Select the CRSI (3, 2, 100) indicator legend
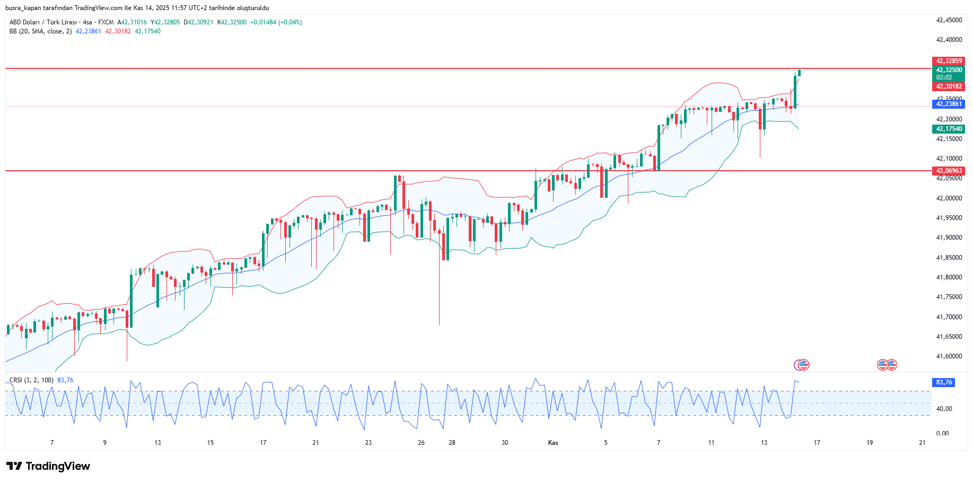Screen dimensions: 973x482 coord(31,380)
